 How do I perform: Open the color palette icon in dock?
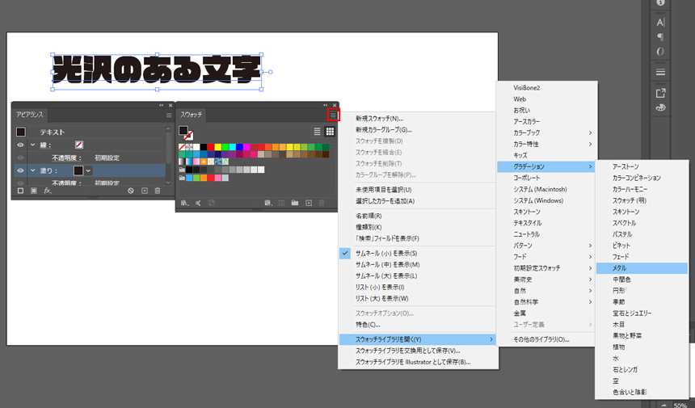click(x=660, y=107)
